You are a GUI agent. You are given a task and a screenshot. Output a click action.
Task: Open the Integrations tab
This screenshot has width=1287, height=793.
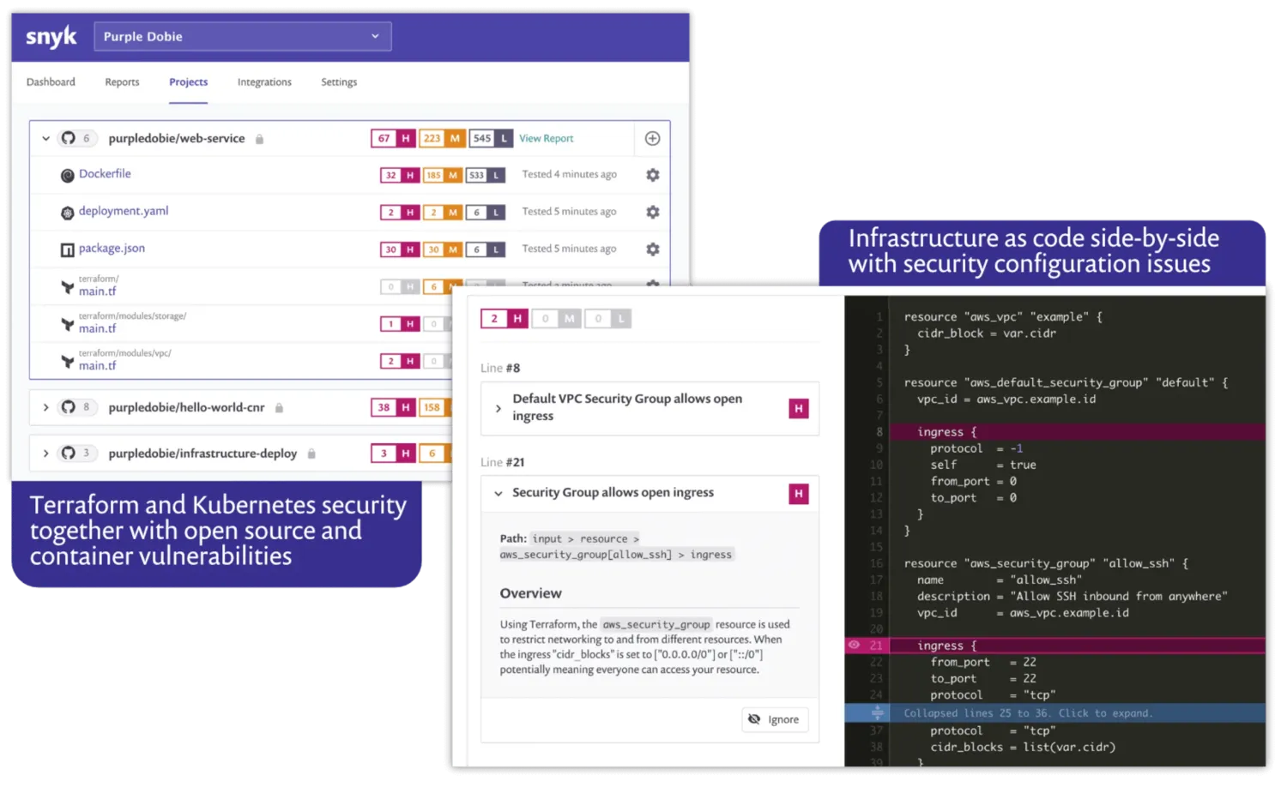coord(264,82)
